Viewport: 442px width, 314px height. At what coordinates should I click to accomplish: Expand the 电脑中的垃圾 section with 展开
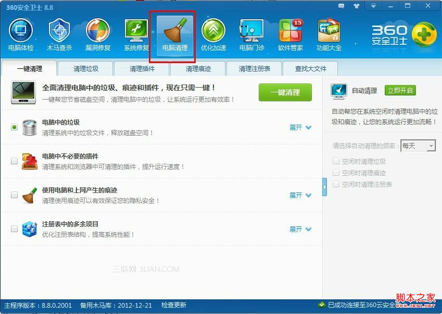[x=300, y=128]
